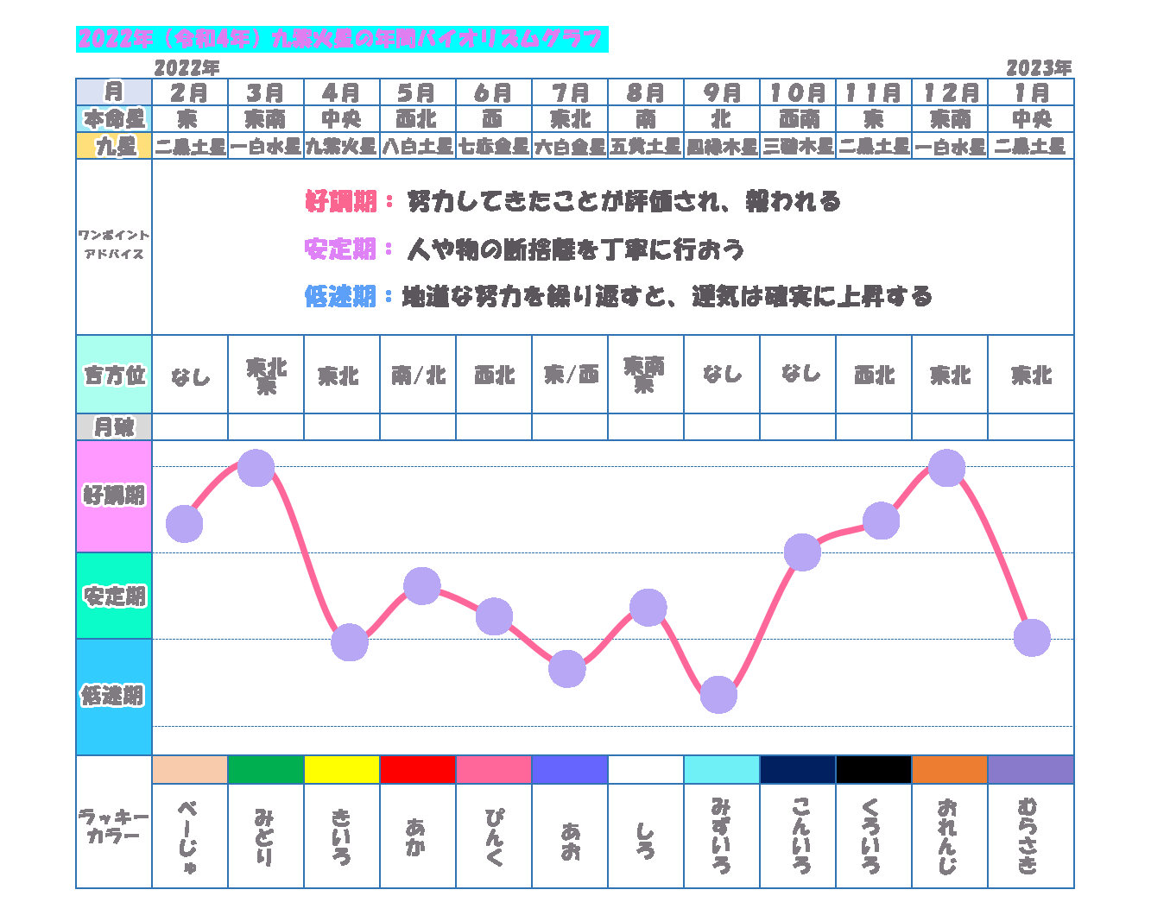1151x915 pixels.
Task: Click the 3月 peak data point on graph
Action: (256, 468)
